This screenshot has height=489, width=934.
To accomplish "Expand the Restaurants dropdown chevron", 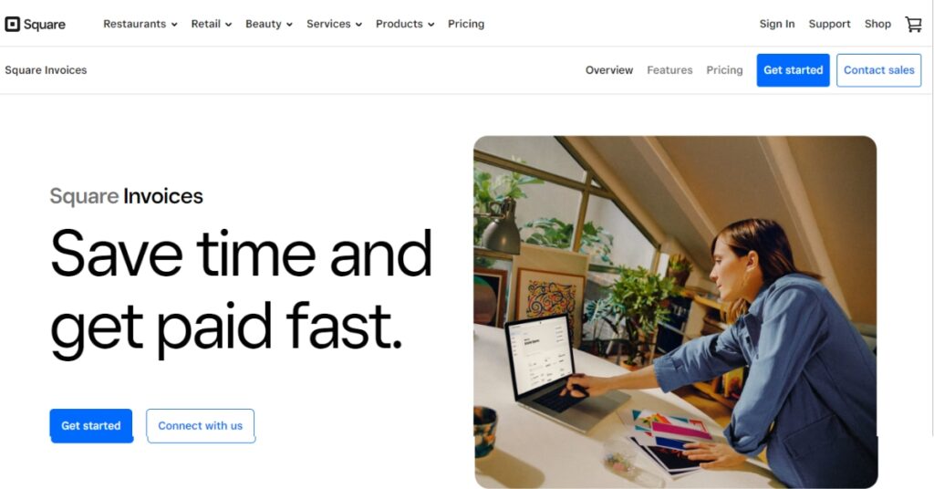I will coord(174,25).
